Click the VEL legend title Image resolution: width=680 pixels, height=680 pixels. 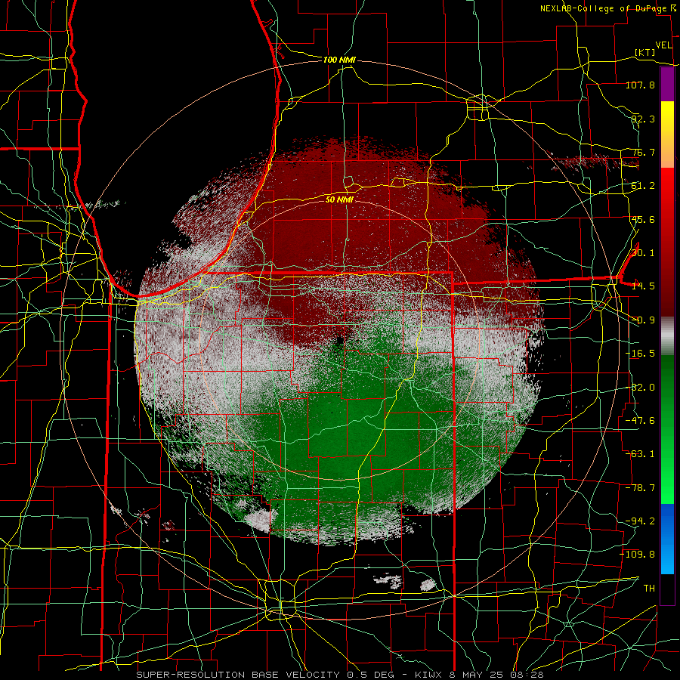[664, 45]
